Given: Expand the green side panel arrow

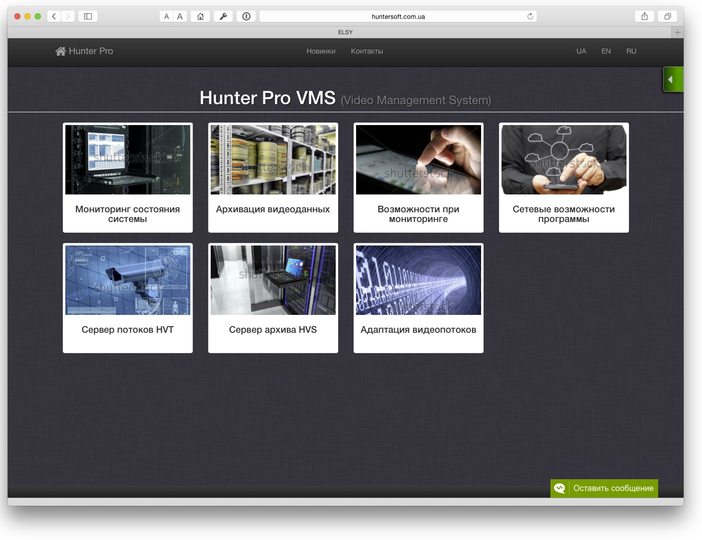Looking at the screenshot, I should click(671, 80).
